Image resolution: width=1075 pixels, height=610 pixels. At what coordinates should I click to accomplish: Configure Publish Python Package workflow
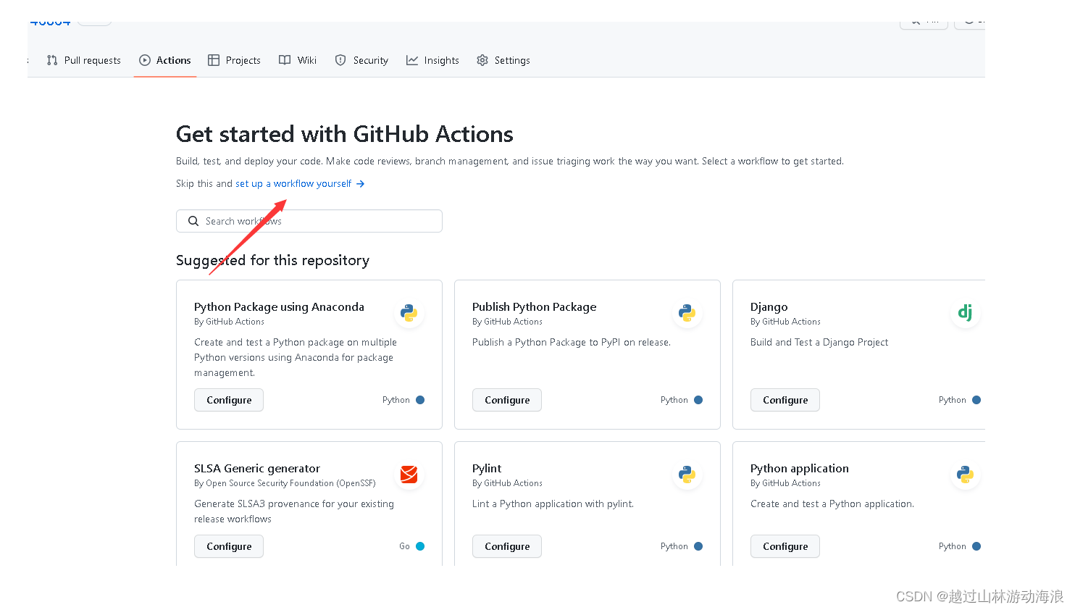point(507,400)
